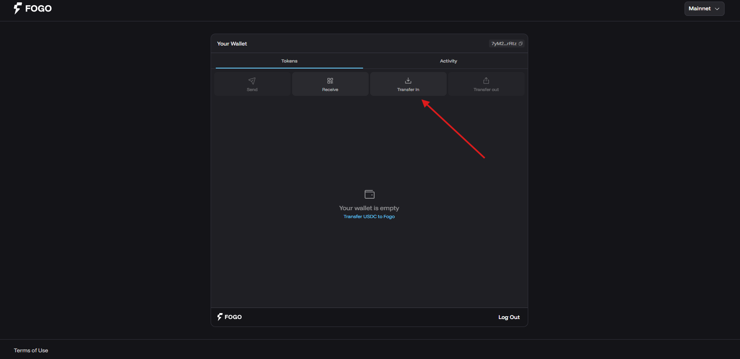
Task: Select the Receive button label
Action: tap(330, 90)
